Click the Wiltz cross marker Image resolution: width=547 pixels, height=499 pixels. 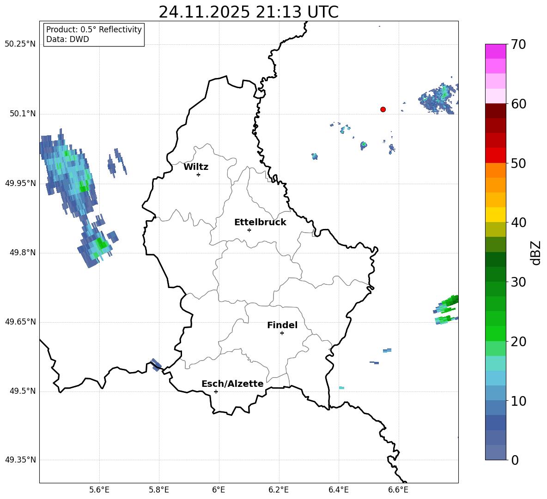[x=199, y=174]
